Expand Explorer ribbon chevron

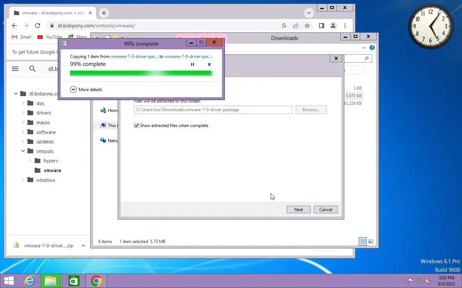point(364,48)
